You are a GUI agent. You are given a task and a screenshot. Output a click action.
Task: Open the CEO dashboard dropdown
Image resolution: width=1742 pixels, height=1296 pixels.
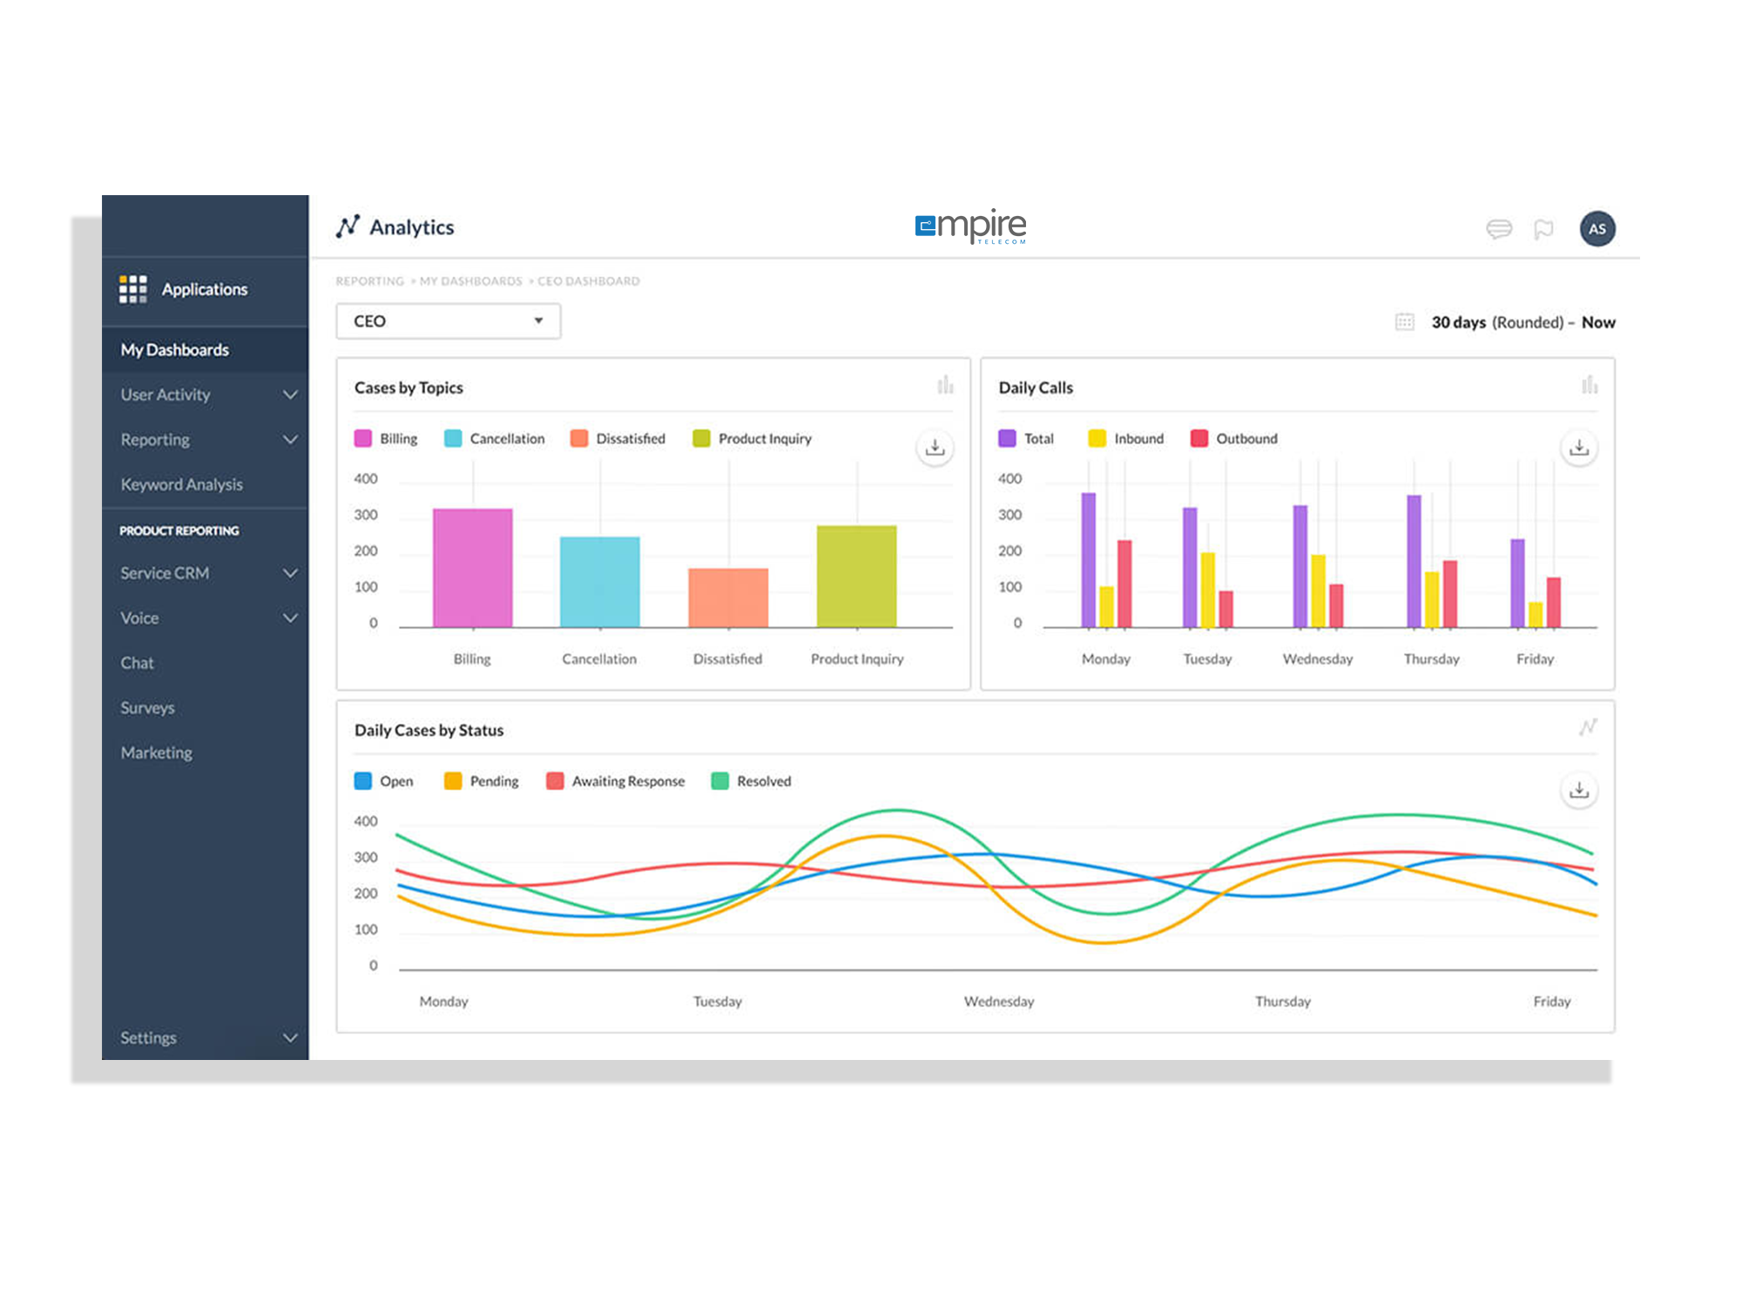point(449,321)
